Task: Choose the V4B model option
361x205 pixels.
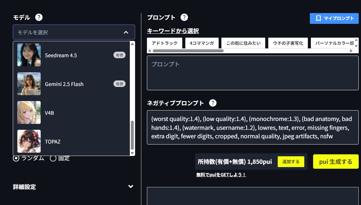Action: point(71,112)
